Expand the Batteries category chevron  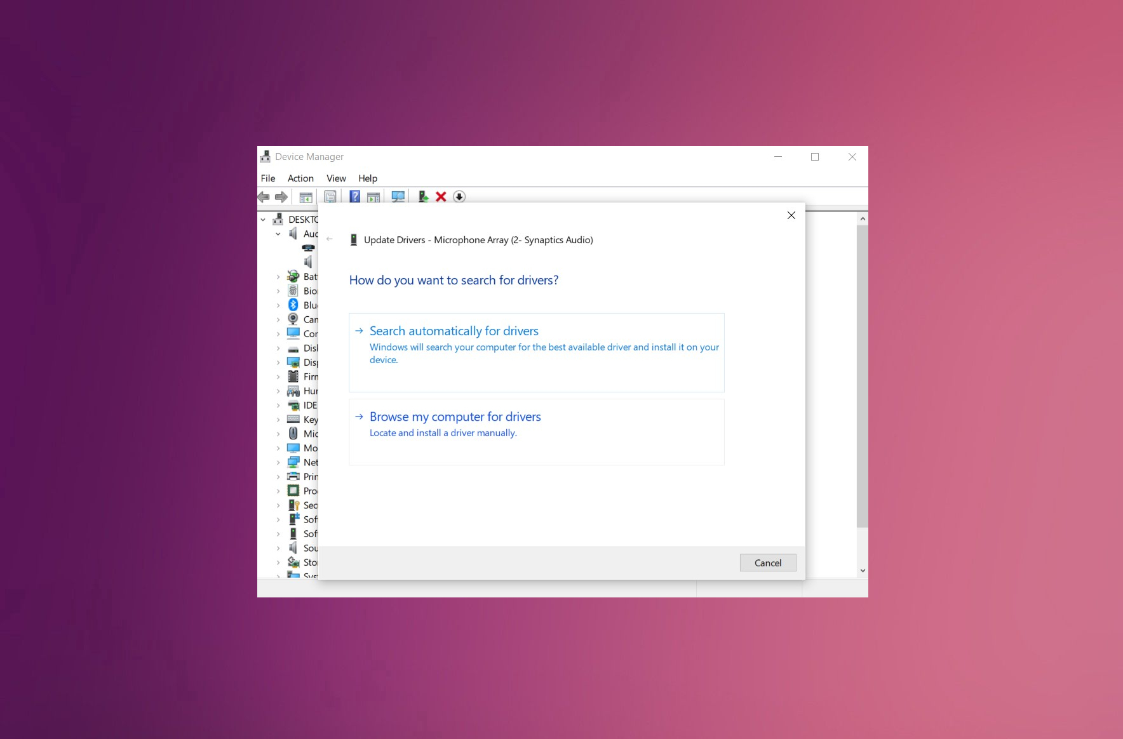click(278, 277)
